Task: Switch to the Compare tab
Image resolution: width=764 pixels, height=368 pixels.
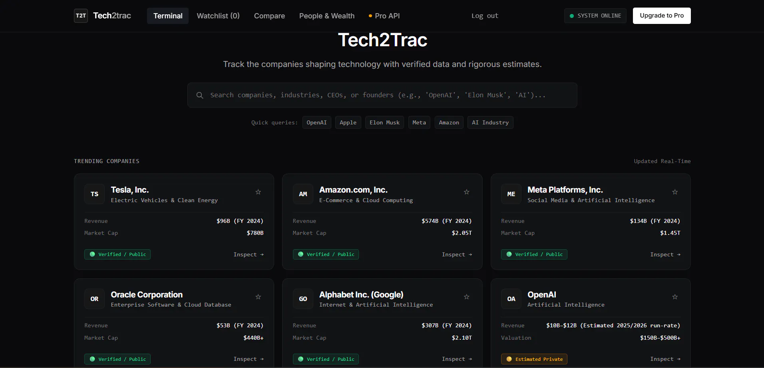Action: click(x=269, y=16)
